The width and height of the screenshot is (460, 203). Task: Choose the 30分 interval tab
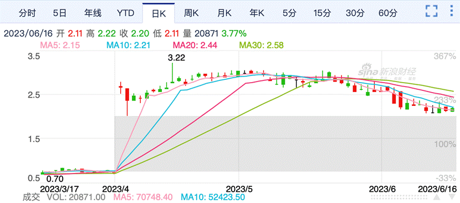point(355,13)
